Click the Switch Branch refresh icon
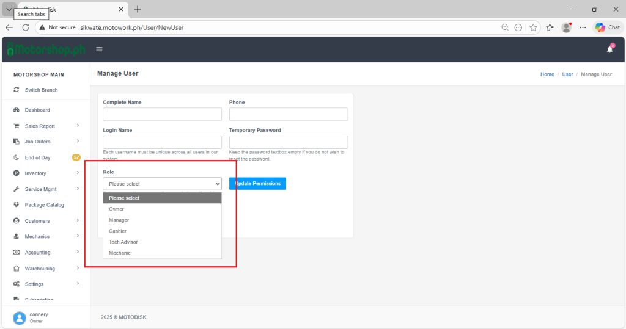 point(17,90)
